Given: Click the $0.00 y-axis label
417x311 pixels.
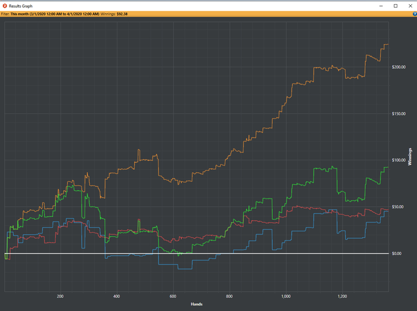Looking at the screenshot, I should pyautogui.click(x=397, y=253).
